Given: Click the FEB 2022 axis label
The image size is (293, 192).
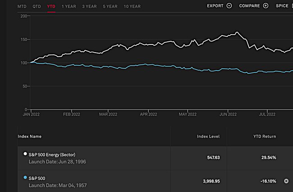Looking at the screenshot, I should click(x=72, y=114).
